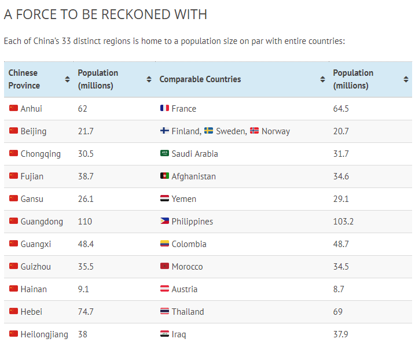
Task: Click the Norway flag icon
Action: (x=254, y=131)
